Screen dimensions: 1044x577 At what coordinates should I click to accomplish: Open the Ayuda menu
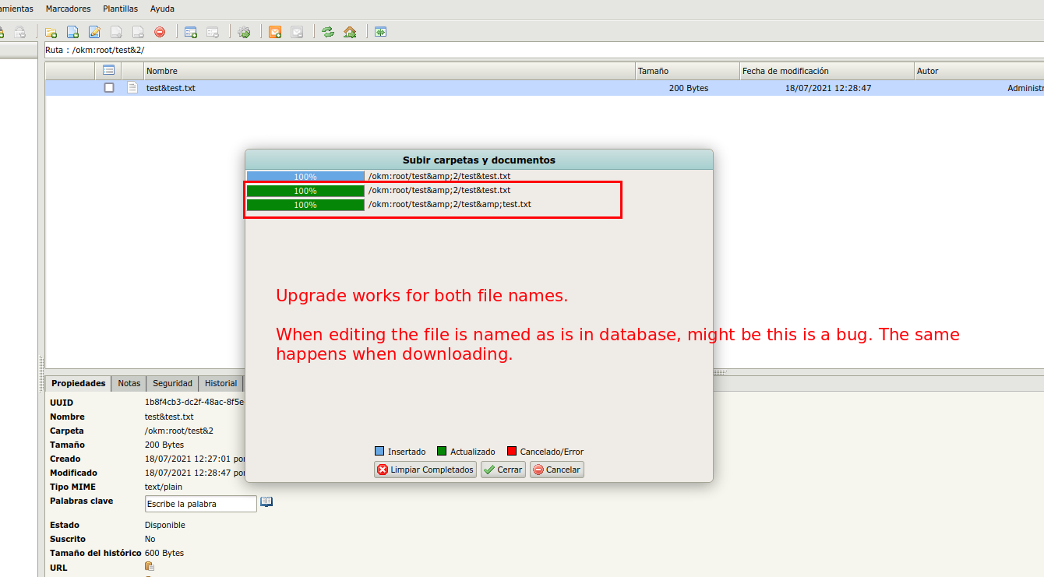point(162,9)
